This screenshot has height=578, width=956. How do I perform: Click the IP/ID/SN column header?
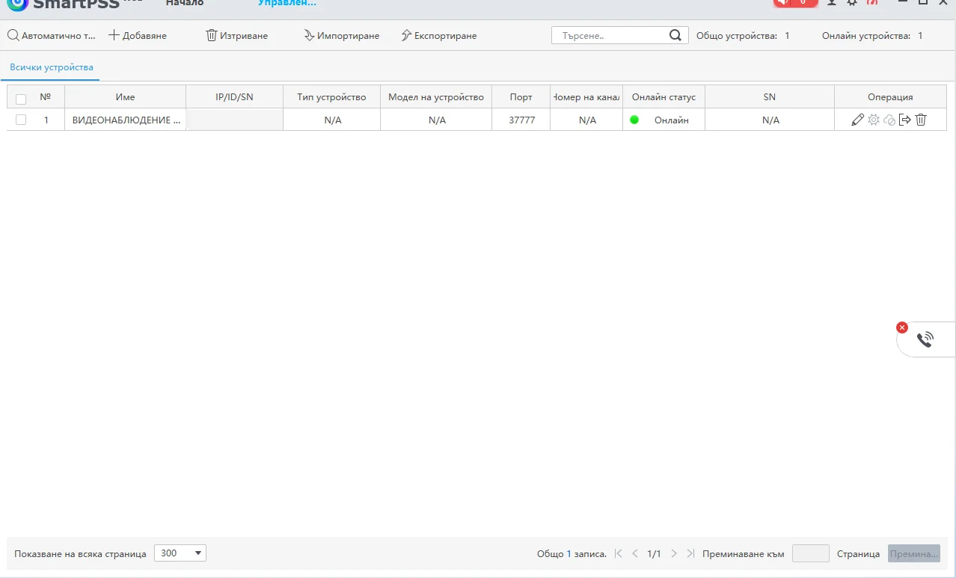click(x=235, y=97)
